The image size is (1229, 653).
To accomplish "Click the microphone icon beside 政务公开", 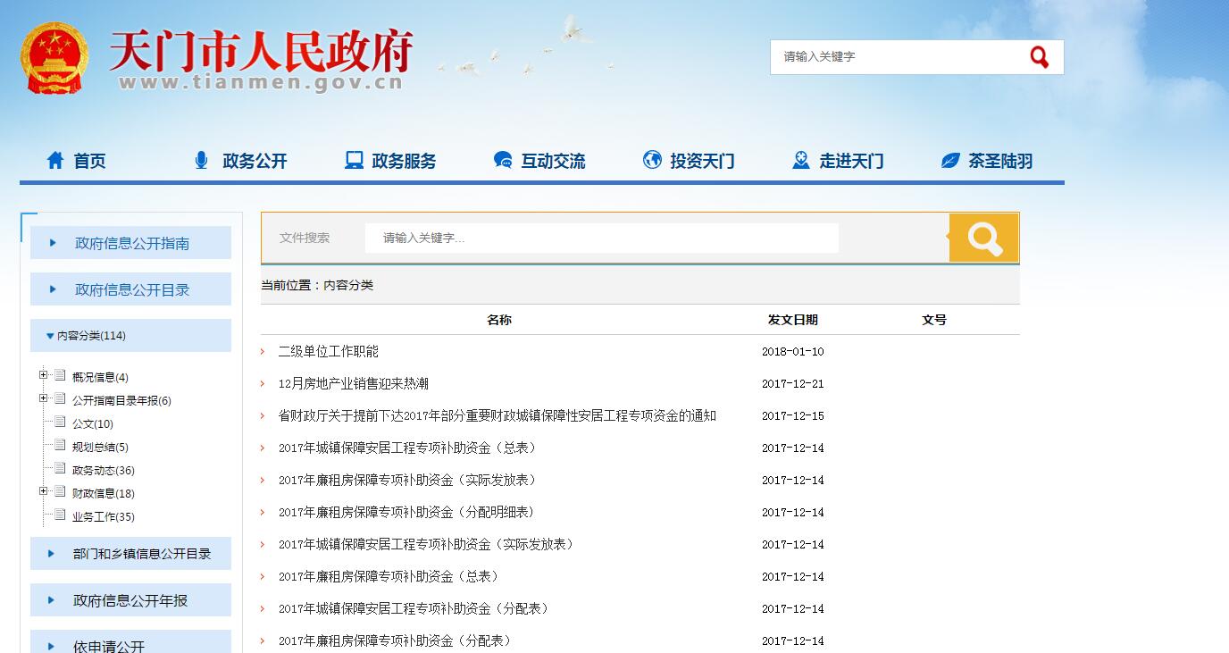I will (201, 161).
